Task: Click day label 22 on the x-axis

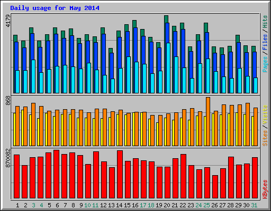Action: [183, 205]
